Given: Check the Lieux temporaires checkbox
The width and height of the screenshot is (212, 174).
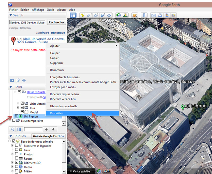Looking at the screenshot, I should (14, 120).
